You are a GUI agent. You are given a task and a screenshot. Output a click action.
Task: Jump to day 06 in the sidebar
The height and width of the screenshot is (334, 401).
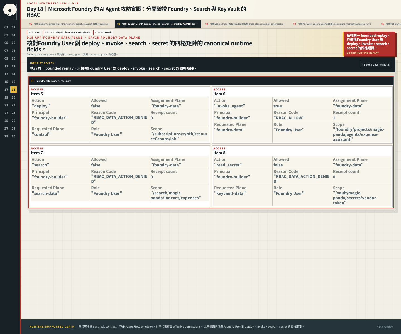tap(13, 43)
